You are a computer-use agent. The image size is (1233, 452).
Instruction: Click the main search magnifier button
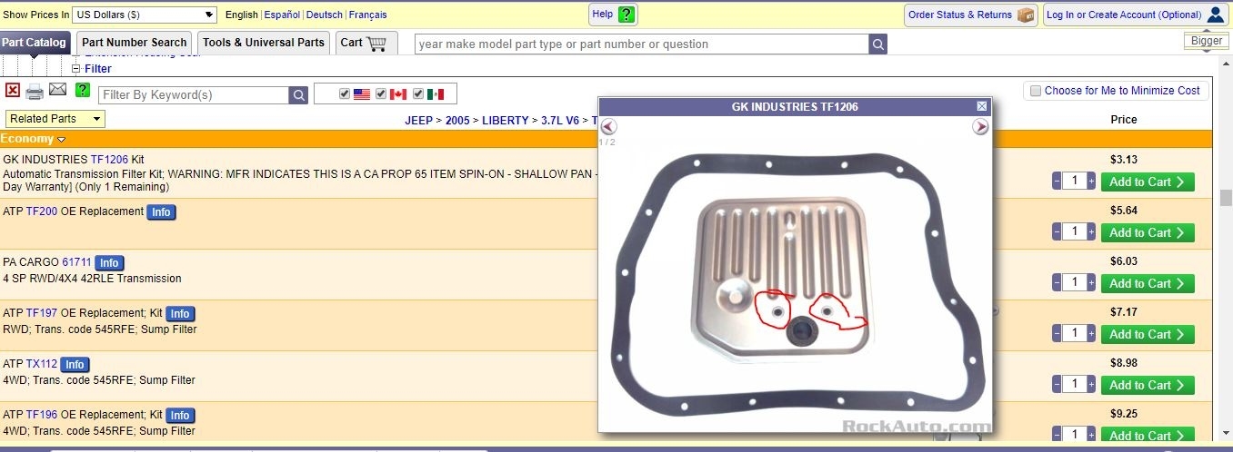877,44
